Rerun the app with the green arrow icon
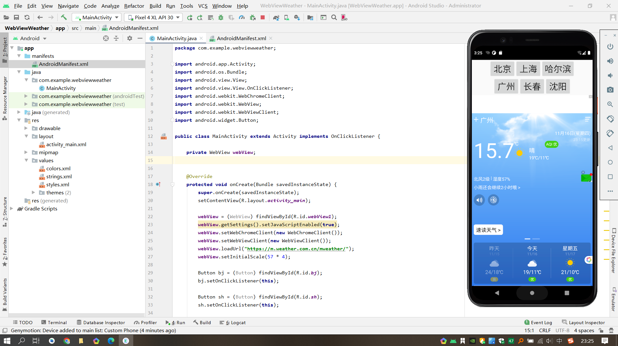 pos(190,17)
